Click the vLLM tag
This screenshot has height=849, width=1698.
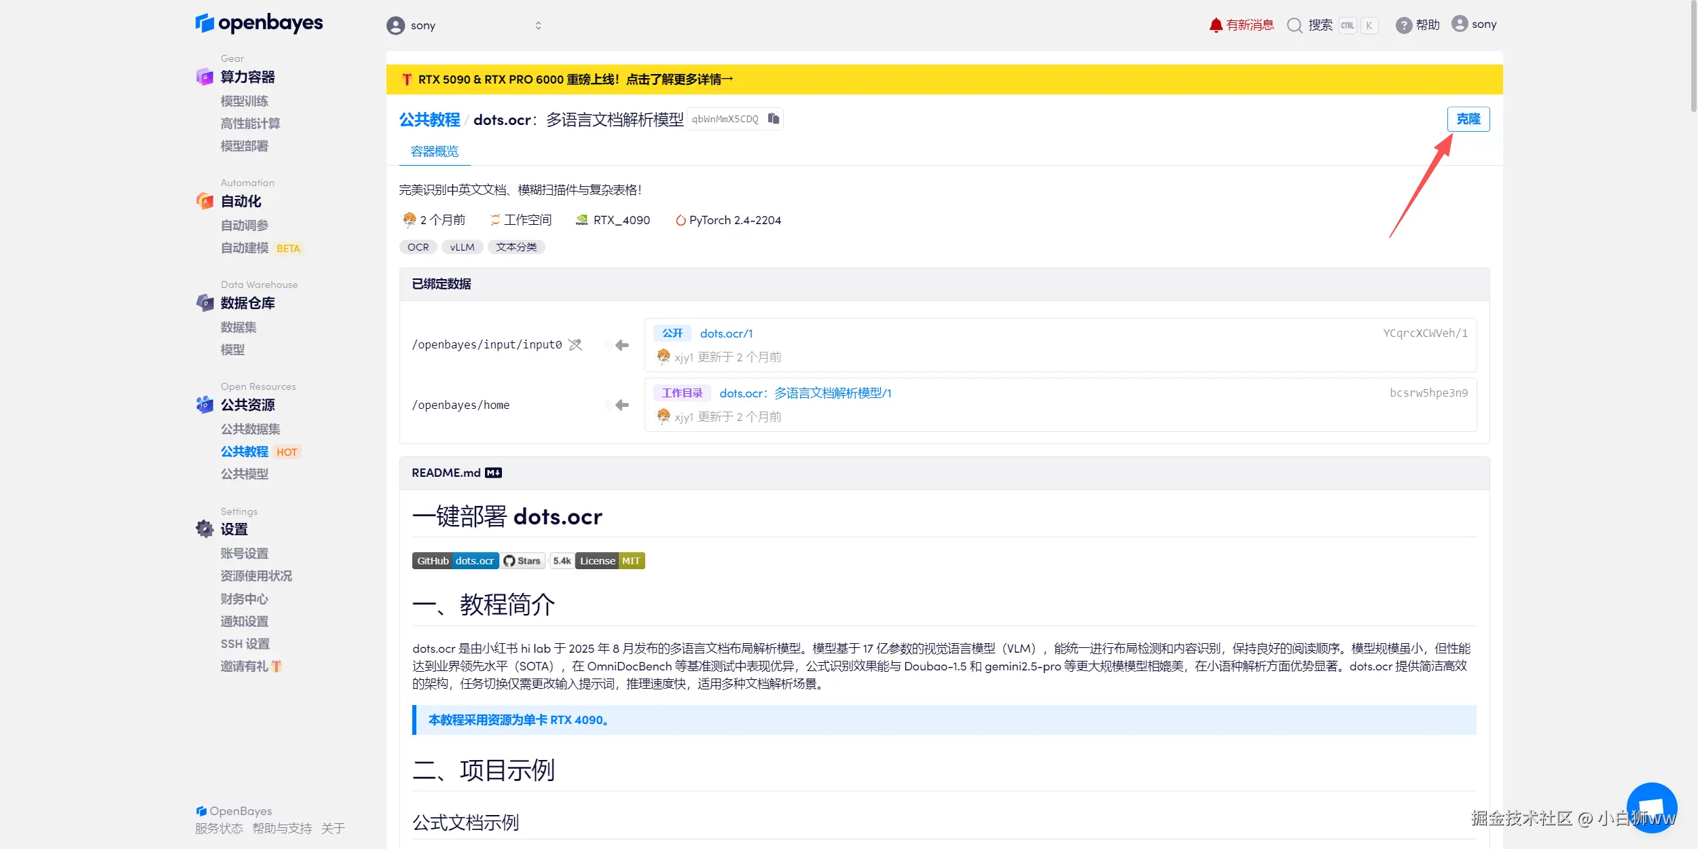(462, 247)
